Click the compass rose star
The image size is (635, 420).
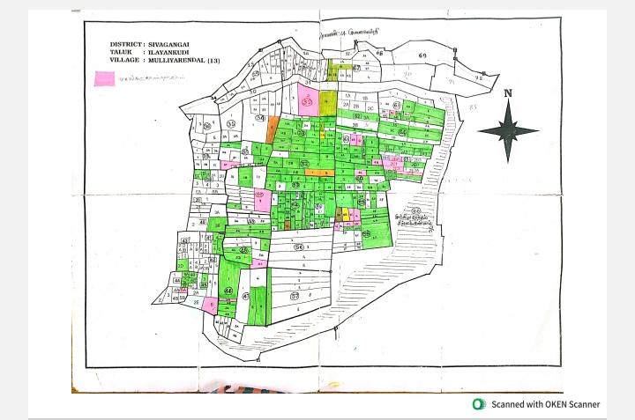click(508, 131)
